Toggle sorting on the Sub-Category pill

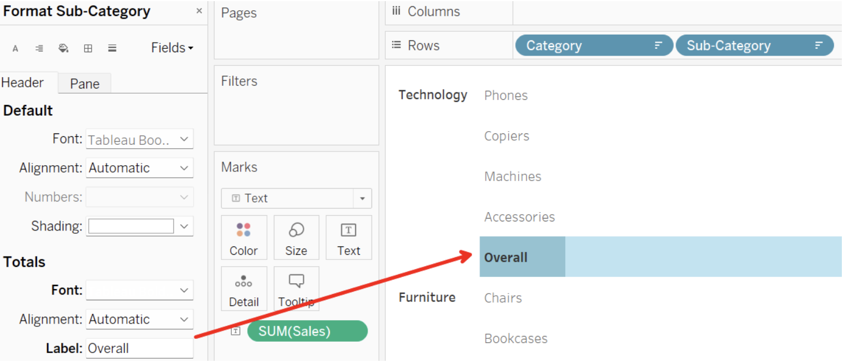[x=818, y=45]
